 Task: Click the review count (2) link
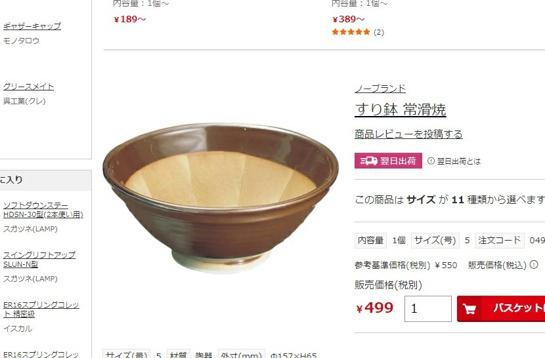(x=379, y=32)
